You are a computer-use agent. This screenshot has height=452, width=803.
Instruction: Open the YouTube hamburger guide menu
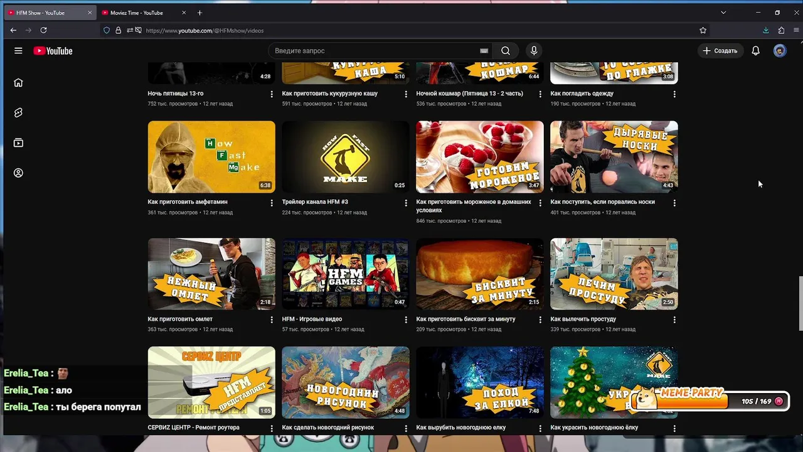click(x=18, y=51)
